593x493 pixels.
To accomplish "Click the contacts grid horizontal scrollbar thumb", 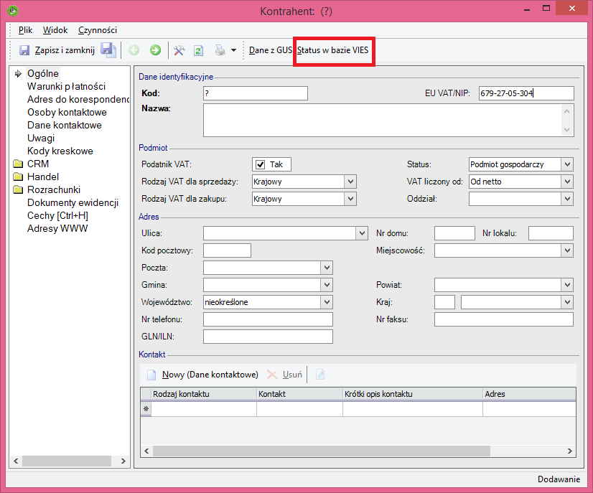I will pos(322,451).
